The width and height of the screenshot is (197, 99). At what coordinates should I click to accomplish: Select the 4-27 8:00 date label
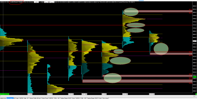point(84,94)
